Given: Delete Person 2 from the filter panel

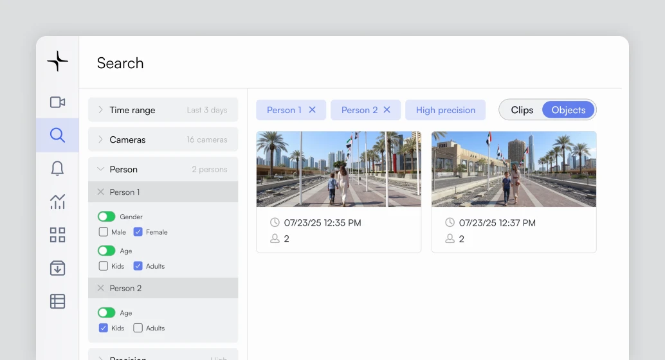Looking at the screenshot, I should click(x=100, y=288).
